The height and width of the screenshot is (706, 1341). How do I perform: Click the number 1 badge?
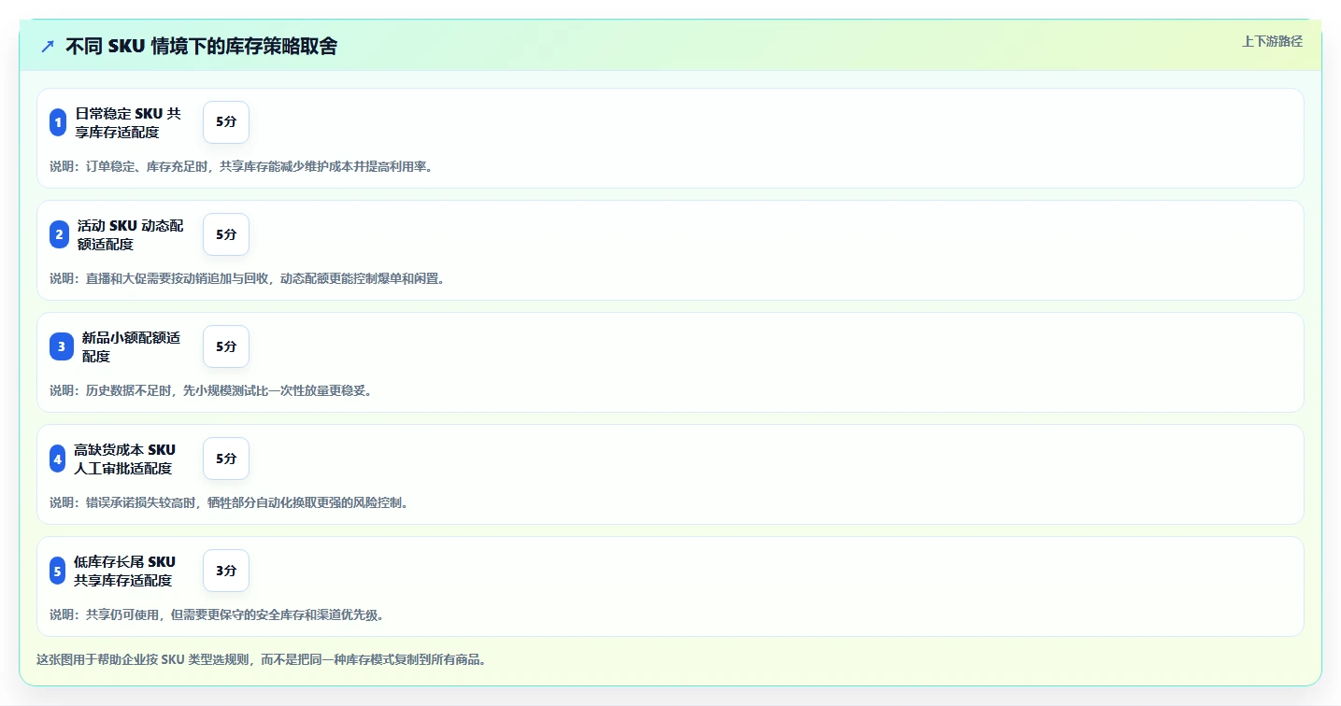(58, 122)
